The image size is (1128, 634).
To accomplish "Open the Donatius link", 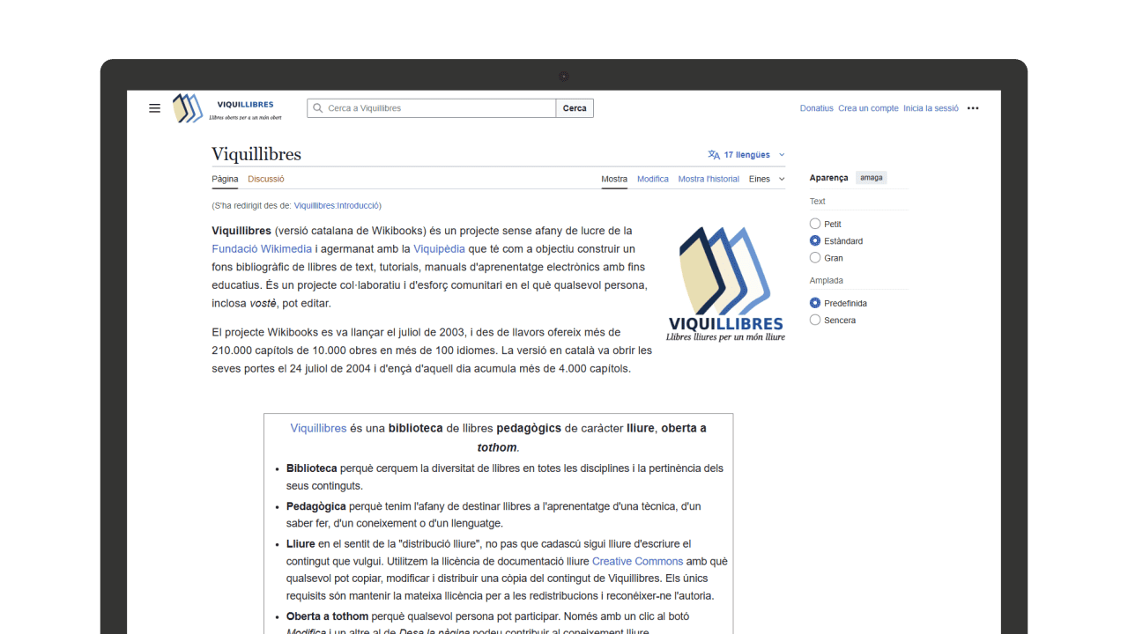I will 817,108.
